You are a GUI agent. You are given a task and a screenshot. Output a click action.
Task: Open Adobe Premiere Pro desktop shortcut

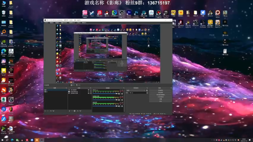(x=129, y=14)
